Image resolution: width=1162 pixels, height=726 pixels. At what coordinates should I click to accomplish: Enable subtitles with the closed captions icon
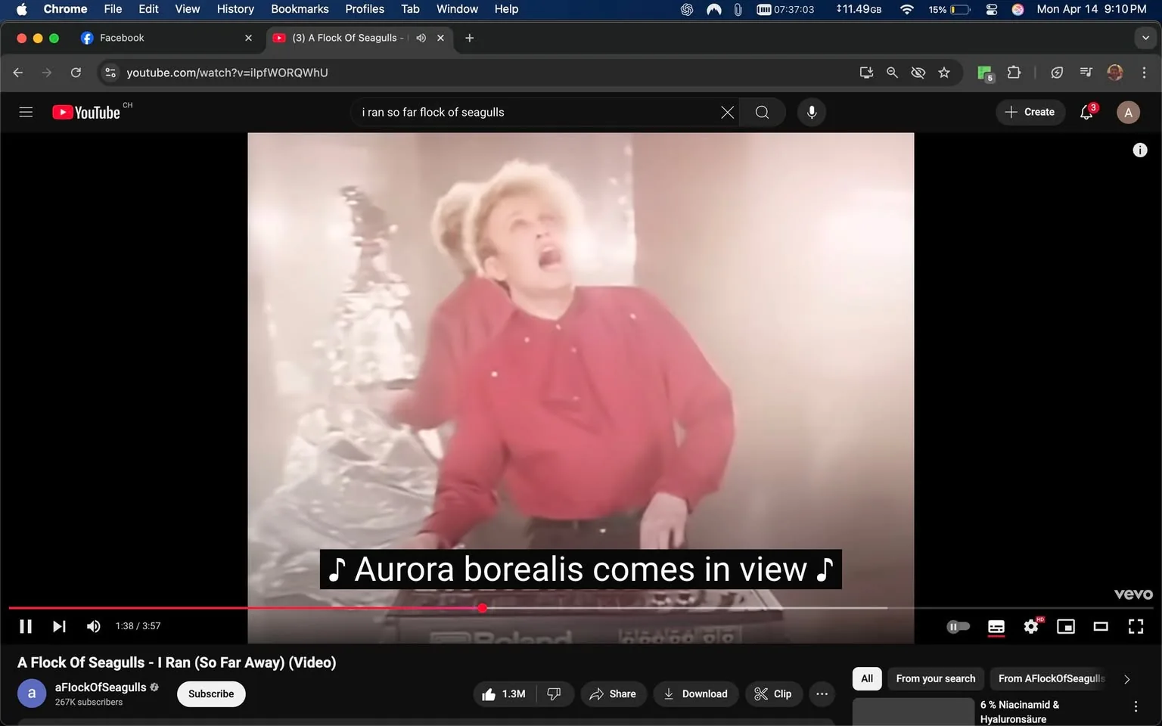click(x=996, y=626)
